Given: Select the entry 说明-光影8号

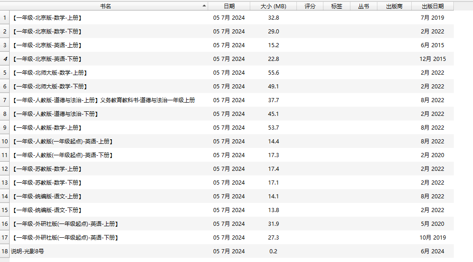Looking at the screenshot, I should click(27, 251).
